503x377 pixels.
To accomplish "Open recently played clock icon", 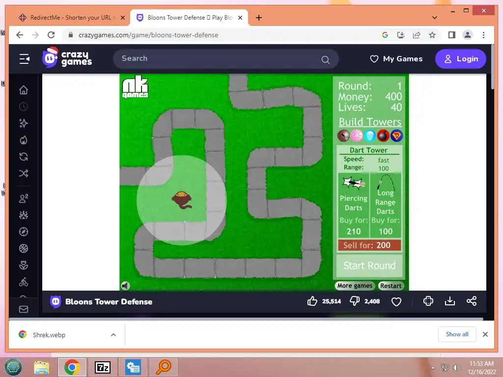I will (x=24, y=107).
